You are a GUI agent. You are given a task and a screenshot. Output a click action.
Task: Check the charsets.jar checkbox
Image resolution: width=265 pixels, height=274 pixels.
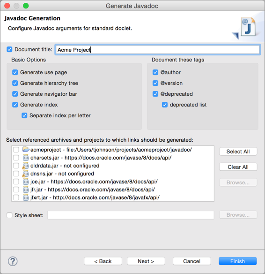click(x=16, y=158)
